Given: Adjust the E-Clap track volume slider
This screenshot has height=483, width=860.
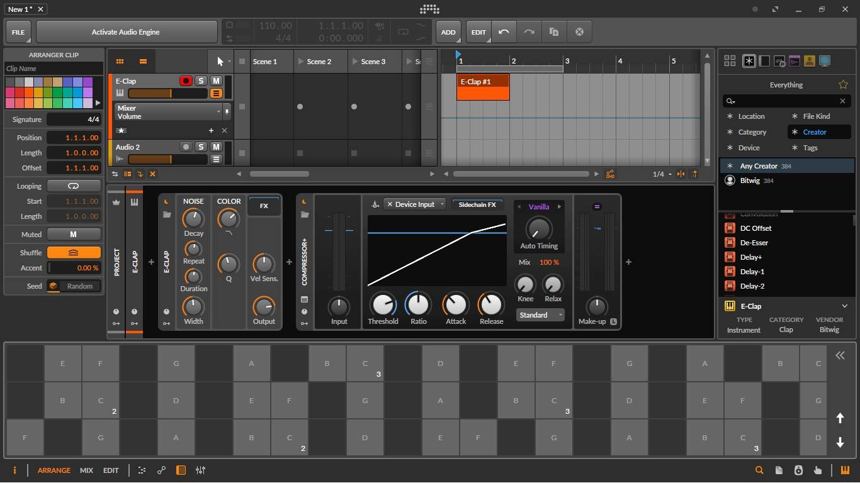Looking at the screenshot, I should (167, 93).
